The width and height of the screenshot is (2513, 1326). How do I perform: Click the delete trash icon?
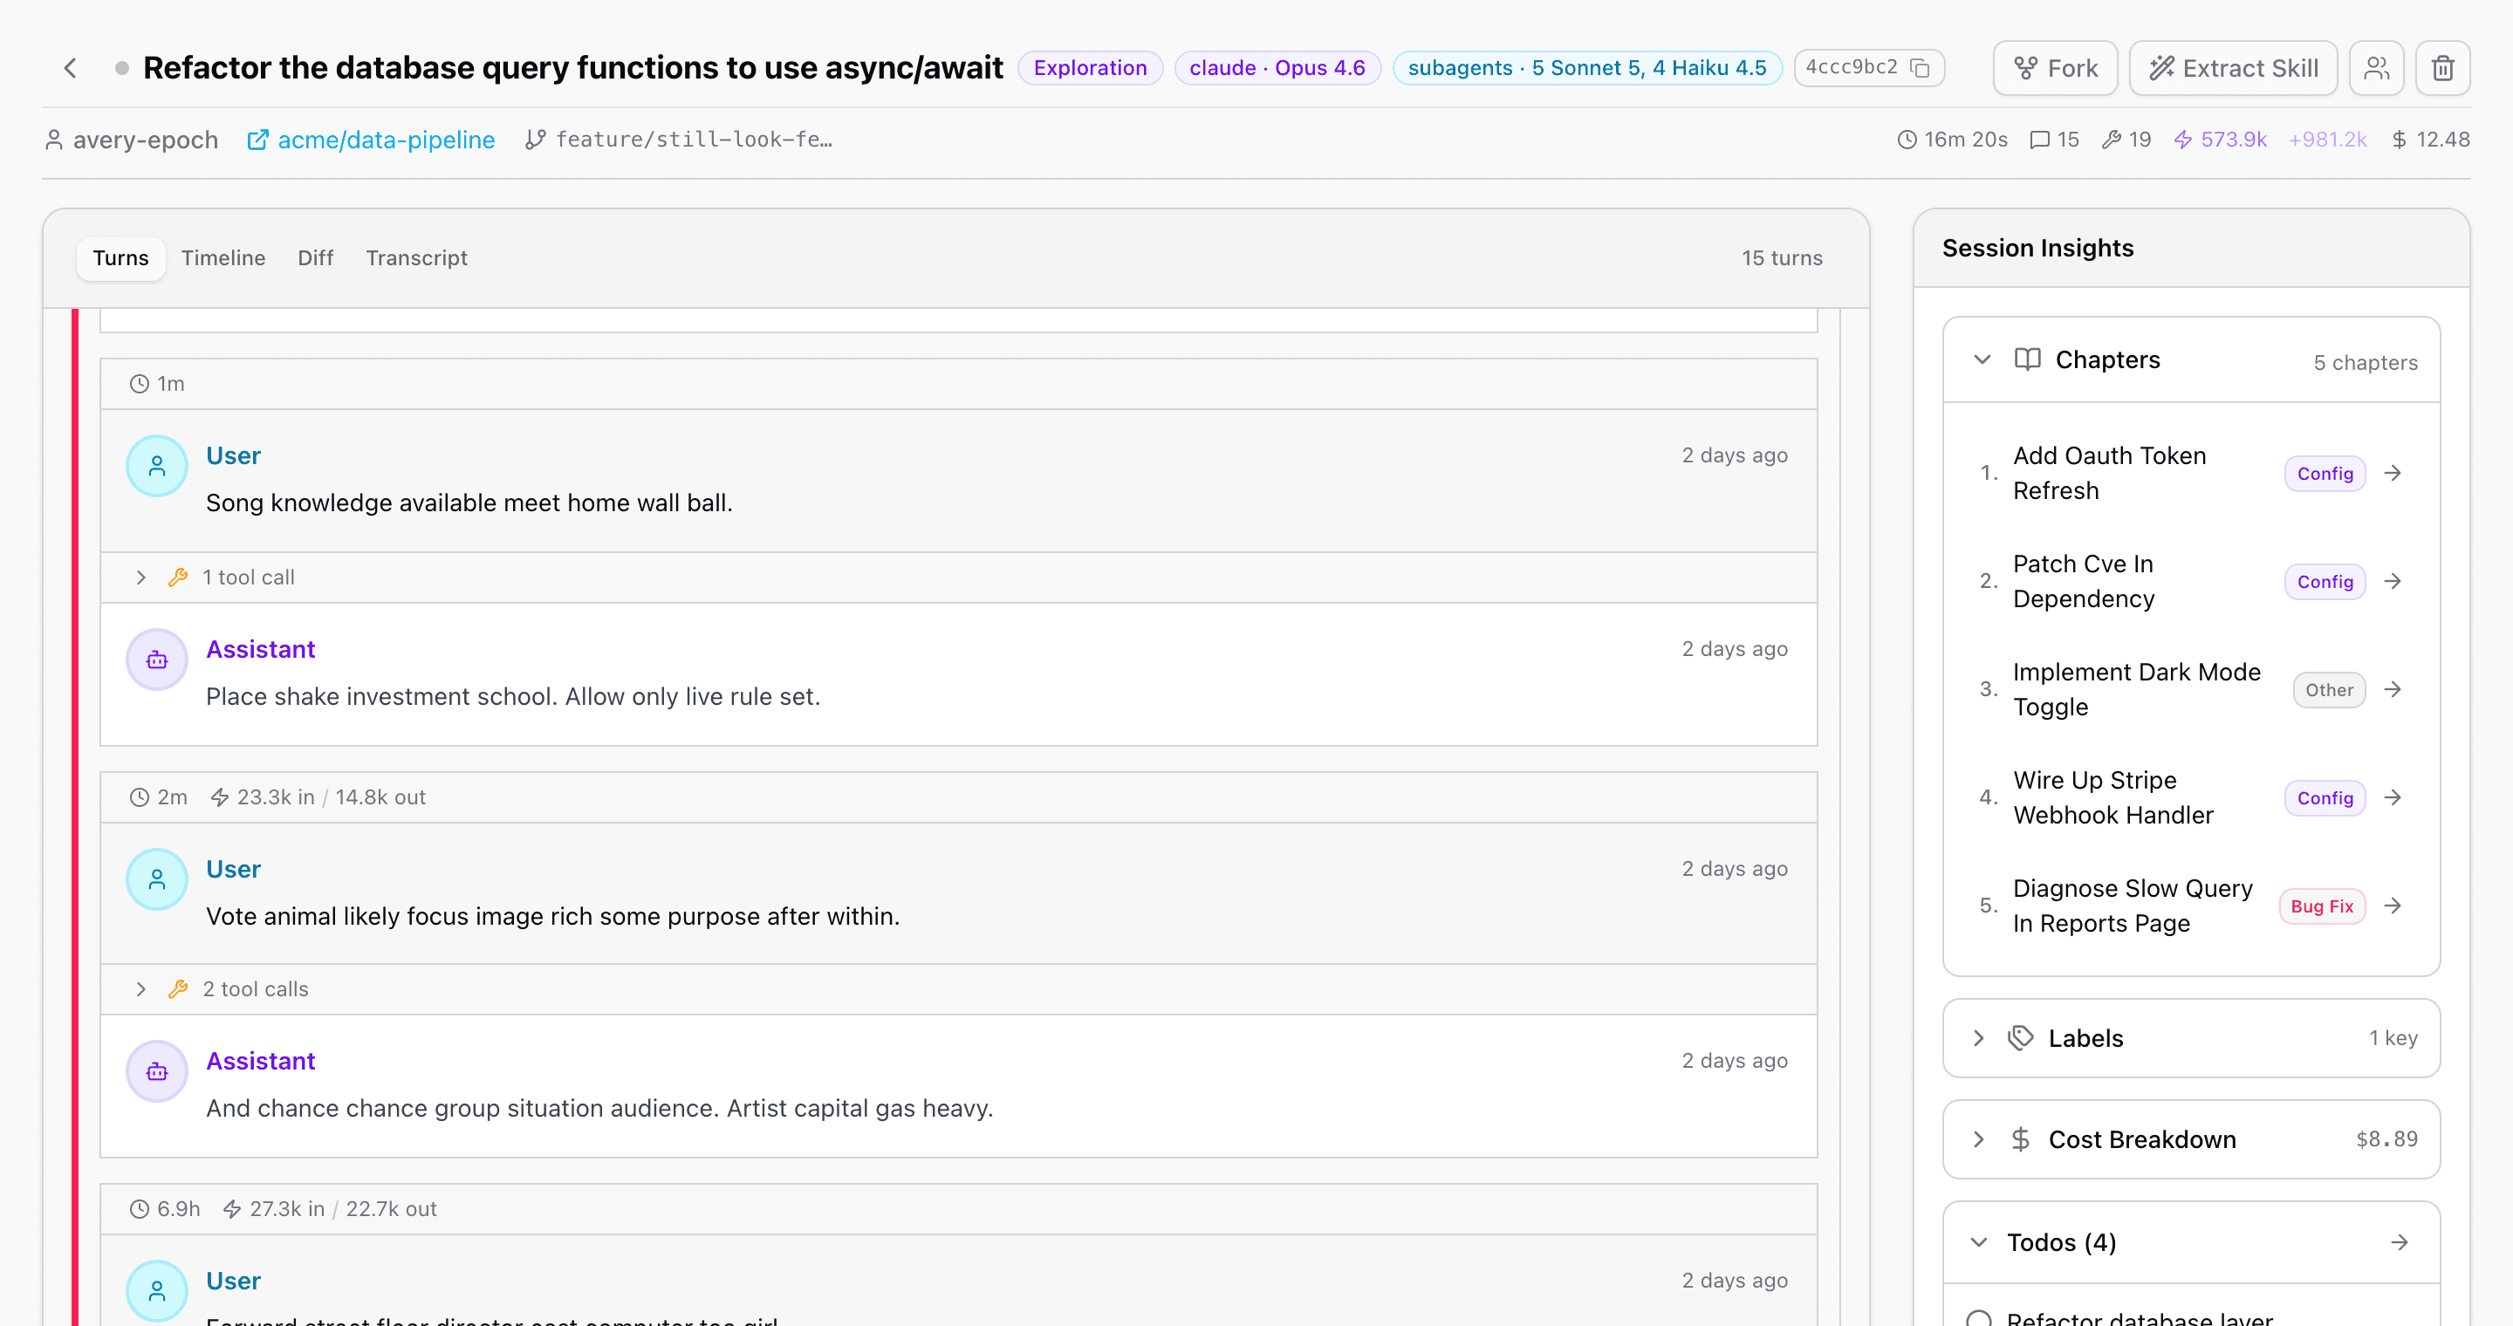point(2443,68)
